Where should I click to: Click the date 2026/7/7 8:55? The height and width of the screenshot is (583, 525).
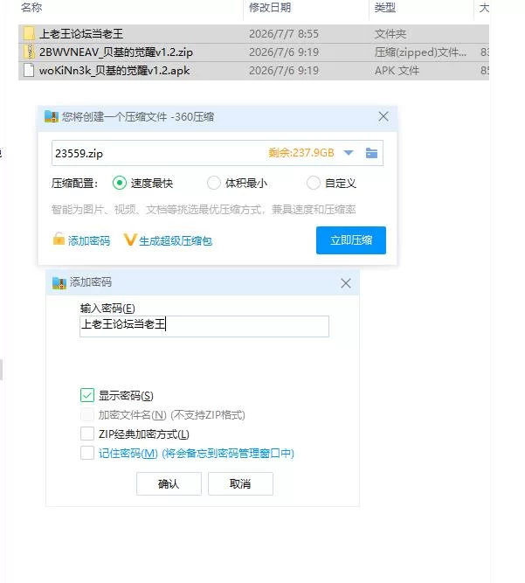click(284, 34)
